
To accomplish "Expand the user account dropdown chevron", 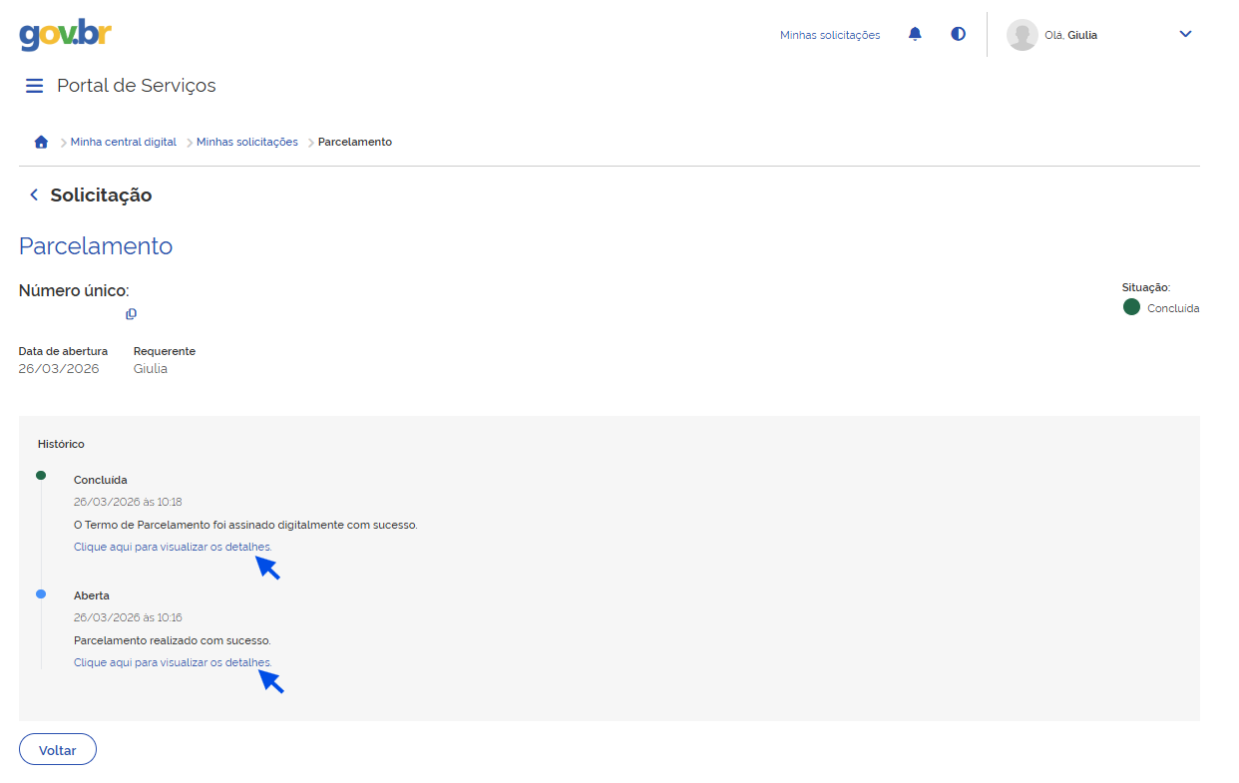I will coord(1185,34).
